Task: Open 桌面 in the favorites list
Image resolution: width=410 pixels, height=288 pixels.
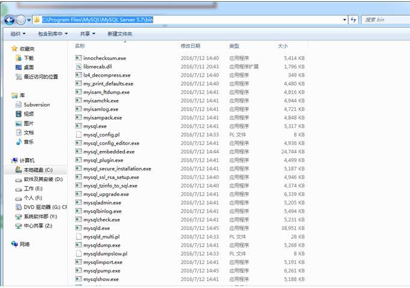Action: (29, 67)
